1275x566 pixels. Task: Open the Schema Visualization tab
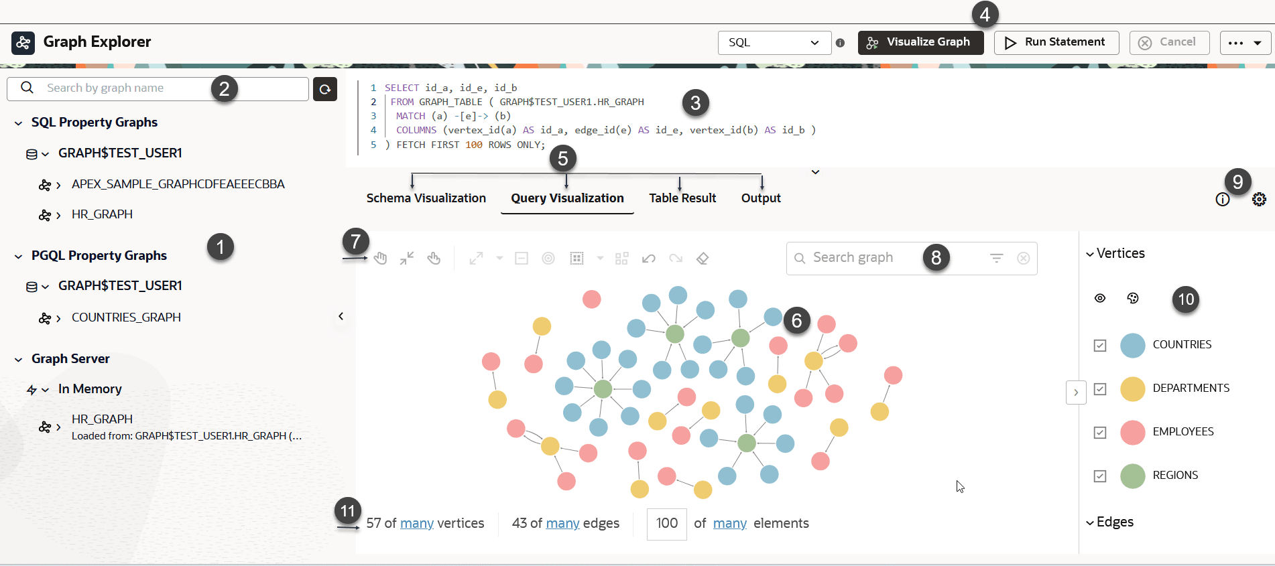pos(426,198)
